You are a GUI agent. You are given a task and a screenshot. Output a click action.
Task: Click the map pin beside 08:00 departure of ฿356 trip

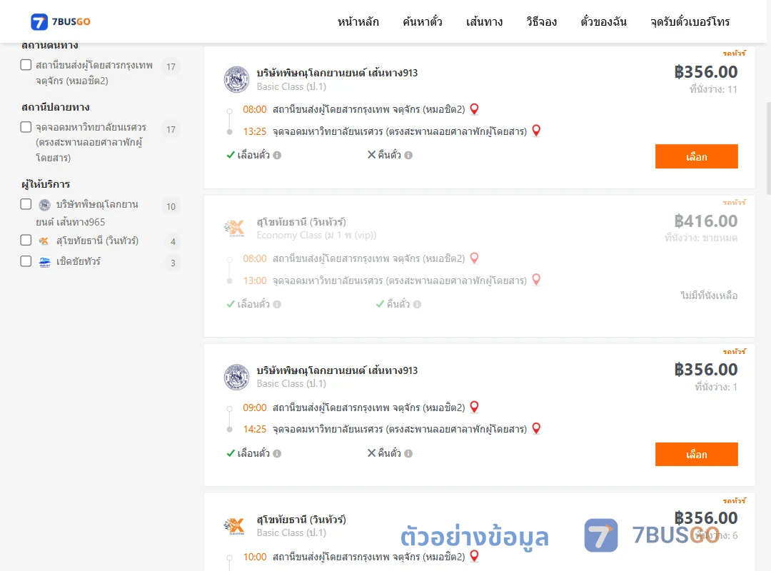[x=475, y=108]
